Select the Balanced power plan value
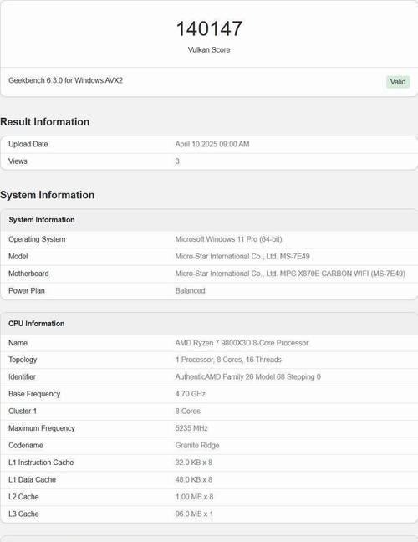This screenshot has width=418, height=542. [190, 291]
